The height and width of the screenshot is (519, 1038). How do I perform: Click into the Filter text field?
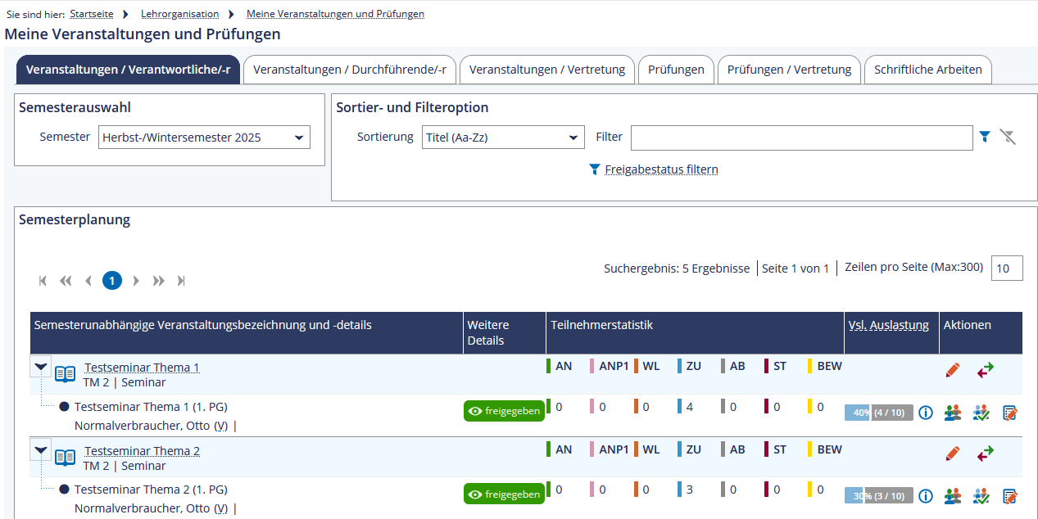coord(801,138)
